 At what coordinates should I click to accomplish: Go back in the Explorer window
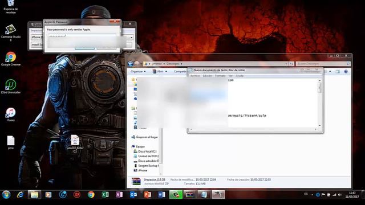coord(131,64)
